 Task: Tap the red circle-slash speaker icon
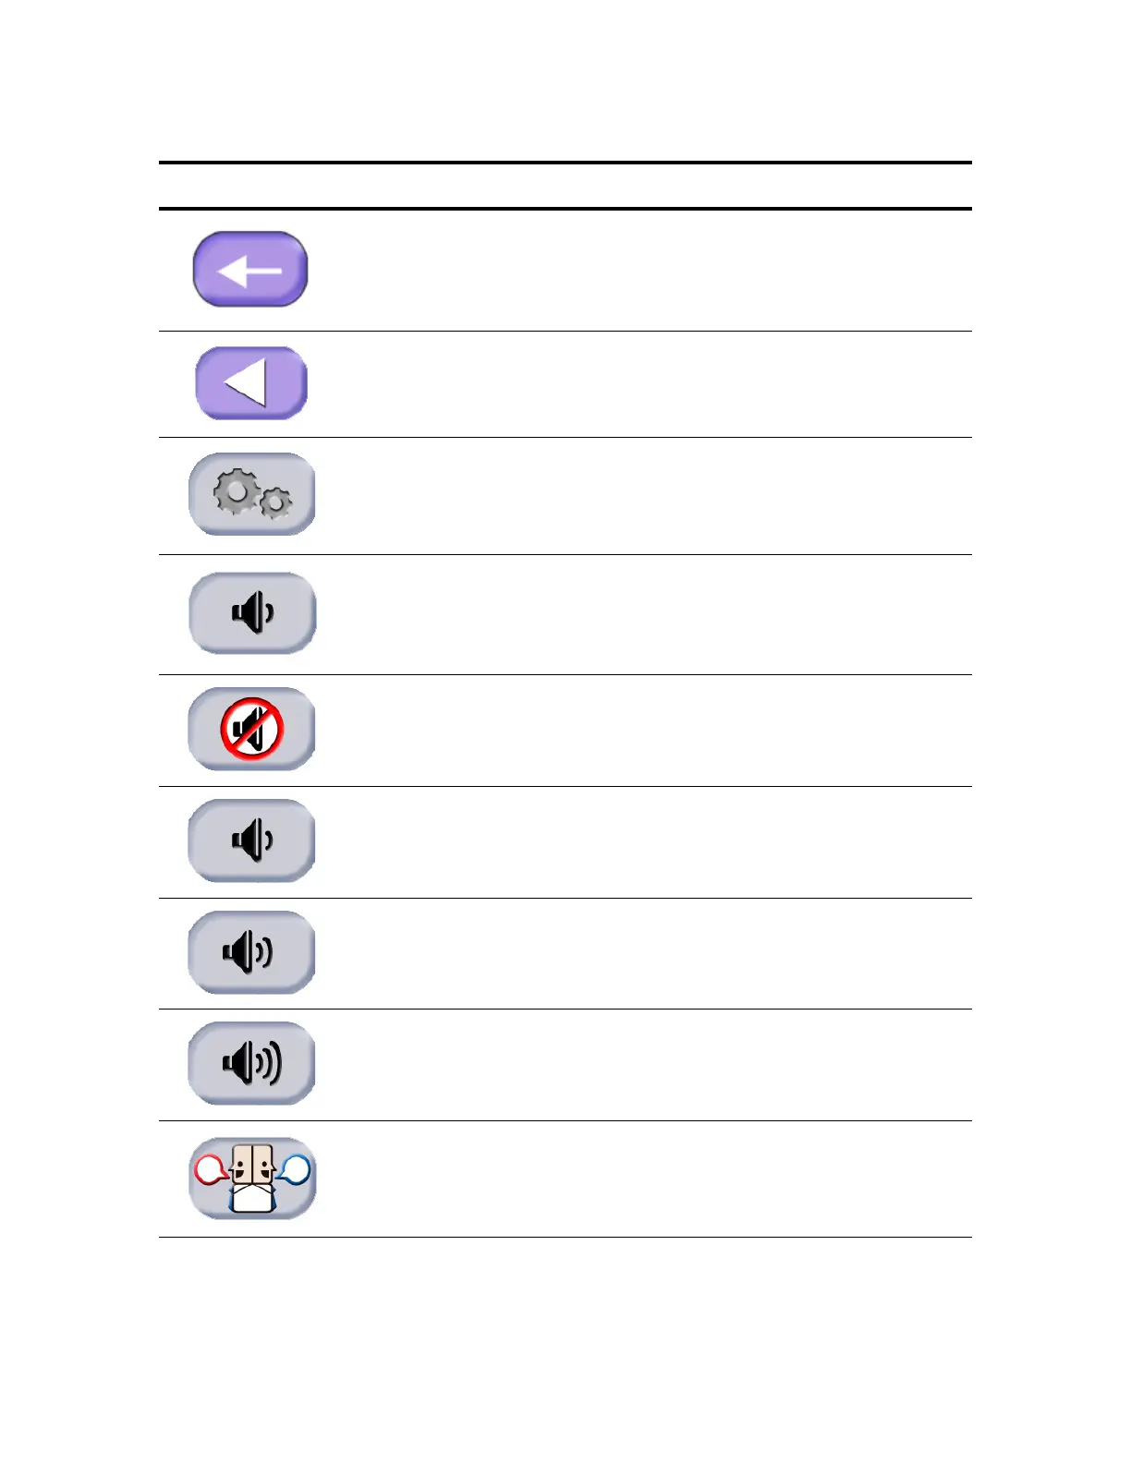point(251,729)
